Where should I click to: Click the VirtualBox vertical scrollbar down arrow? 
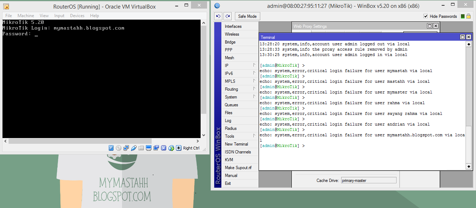204,135
